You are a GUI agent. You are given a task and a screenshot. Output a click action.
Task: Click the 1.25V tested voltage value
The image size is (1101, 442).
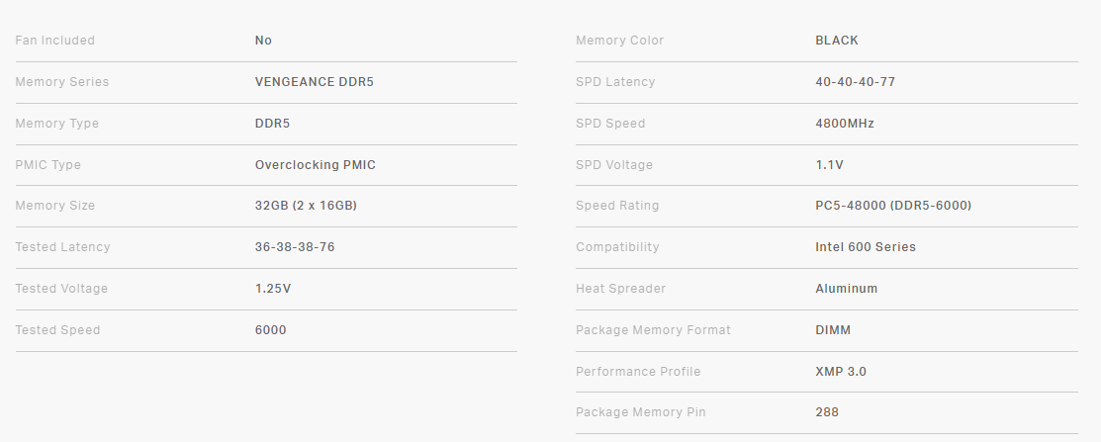coord(273,289)
